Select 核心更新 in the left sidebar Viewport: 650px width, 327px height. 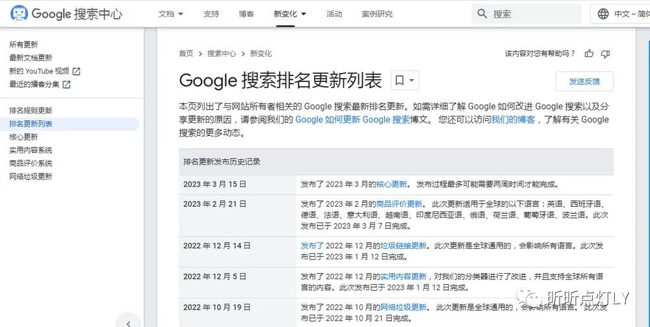[23, 137]
